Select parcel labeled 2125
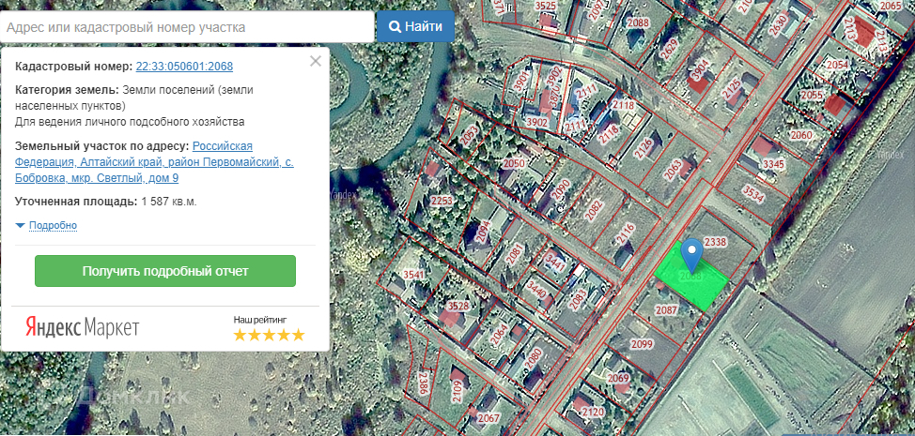Image resolution: width=915 pixels, height=436 pixels. (x=732, y=90)
